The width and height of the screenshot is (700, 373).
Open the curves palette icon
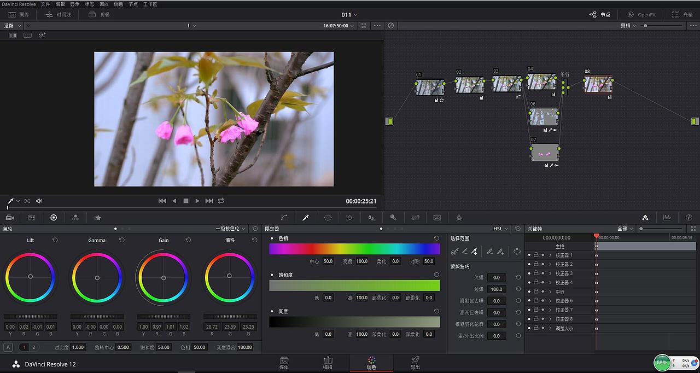pos(283,217)
